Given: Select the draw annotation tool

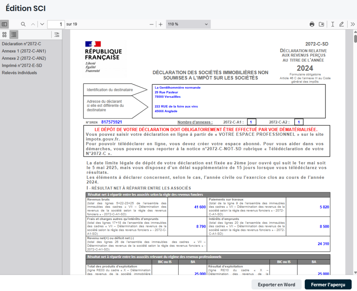Looking at the screenshot, I should click(342, 24).
